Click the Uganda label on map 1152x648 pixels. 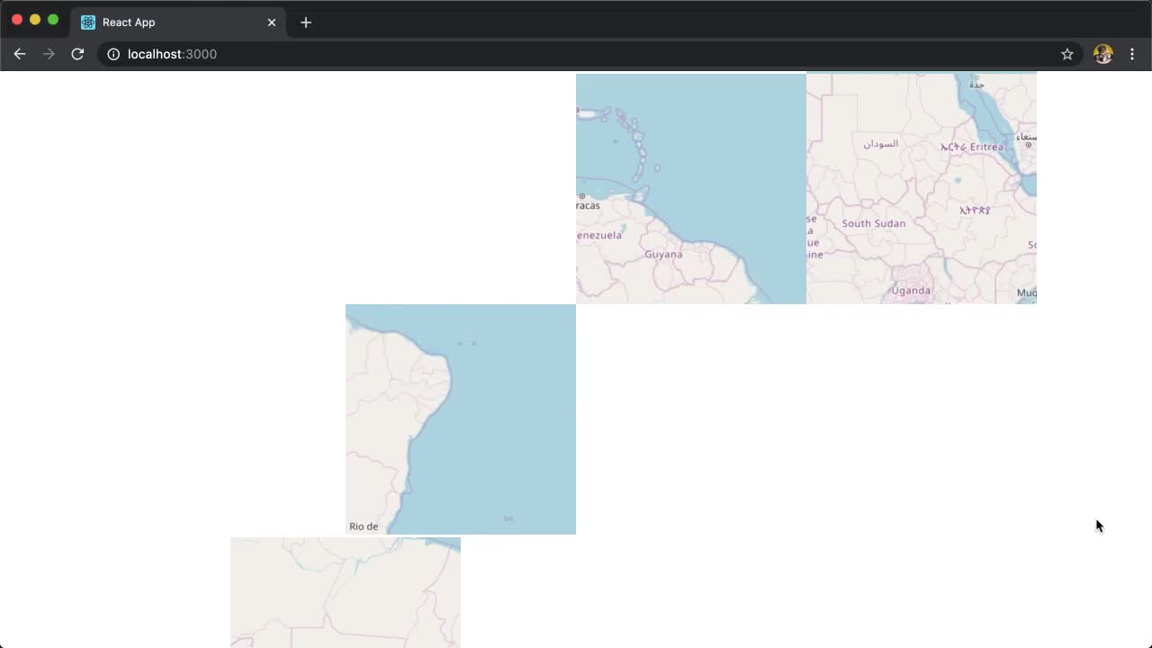pos(911,291)
